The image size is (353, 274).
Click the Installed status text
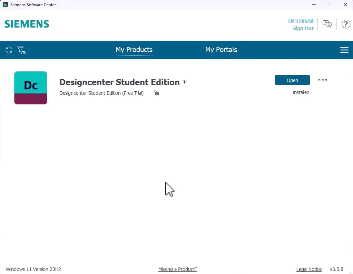tap(301, 92)
